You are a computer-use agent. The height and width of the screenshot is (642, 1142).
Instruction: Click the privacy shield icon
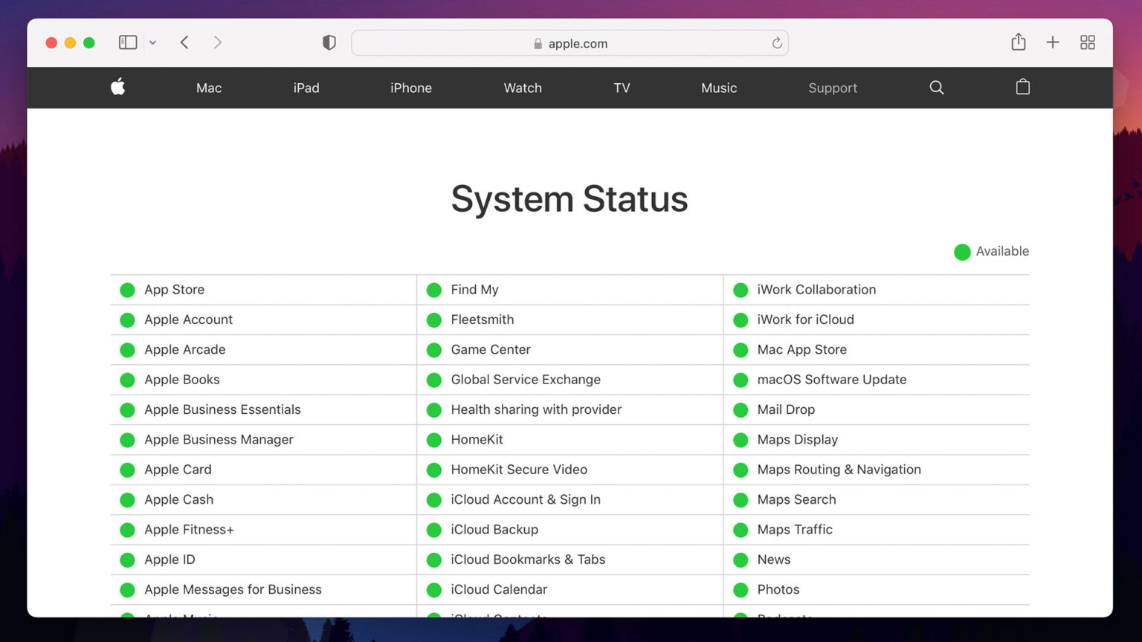point(329,42)
